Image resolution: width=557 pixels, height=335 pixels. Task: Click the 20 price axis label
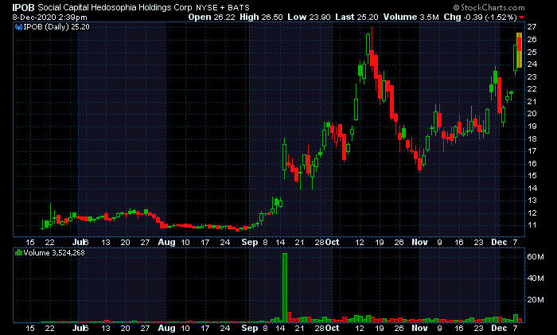532,114
